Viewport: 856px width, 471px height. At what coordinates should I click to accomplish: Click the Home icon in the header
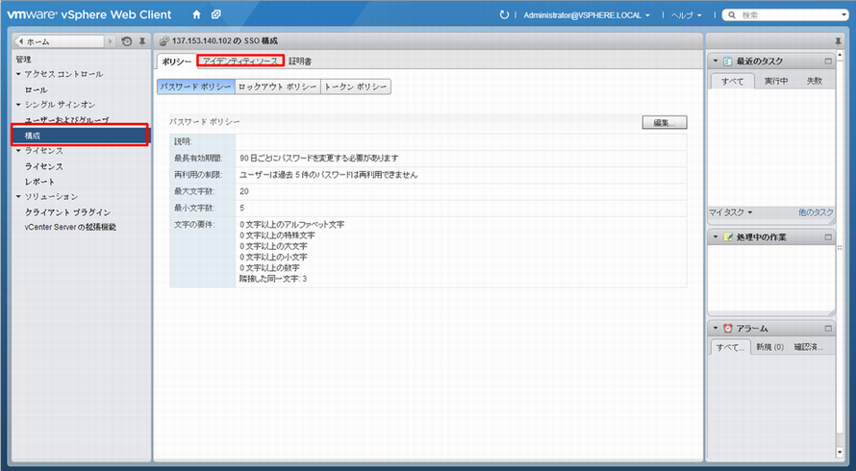[196, 15]
